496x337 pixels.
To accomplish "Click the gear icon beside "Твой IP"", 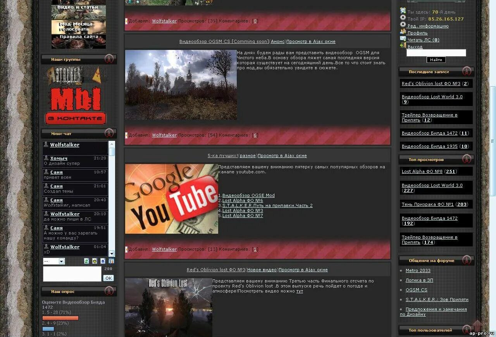I will tap(403, 18).
